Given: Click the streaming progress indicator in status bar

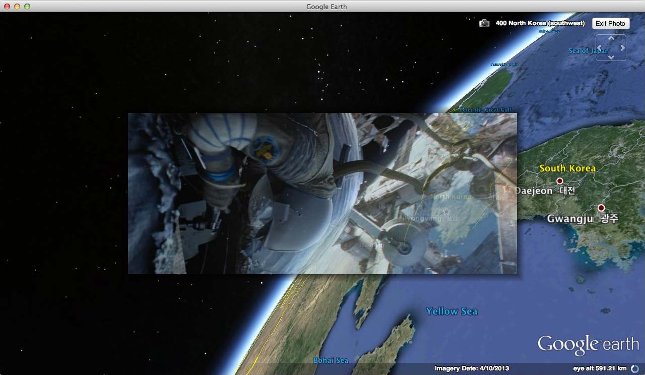Looking at the screenshot, I should tap(634, 368).
